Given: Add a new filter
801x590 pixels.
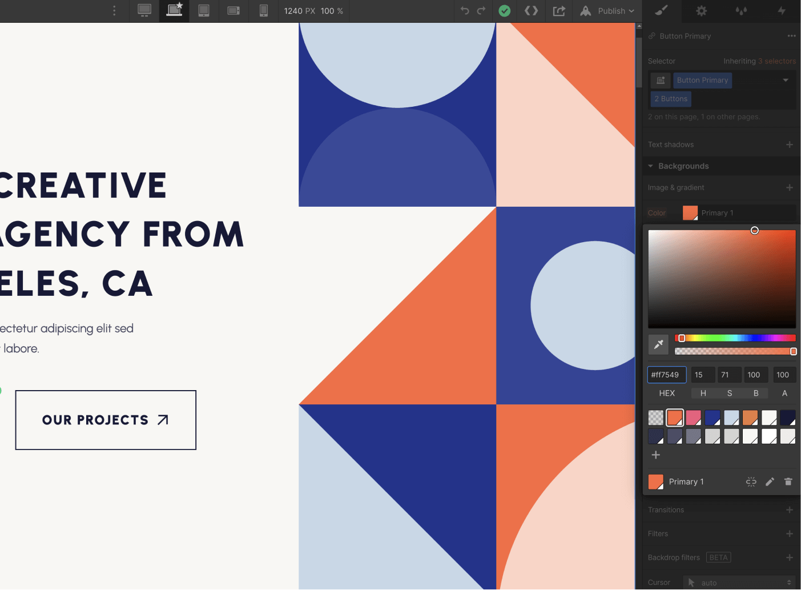Looking at the screenshot, I should click(x=790, y=533).
